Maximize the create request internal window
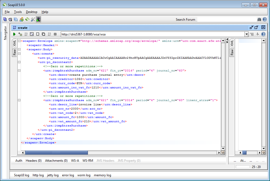Image resolution: width=270 pixels, height=181 pixels. point(256,27)
